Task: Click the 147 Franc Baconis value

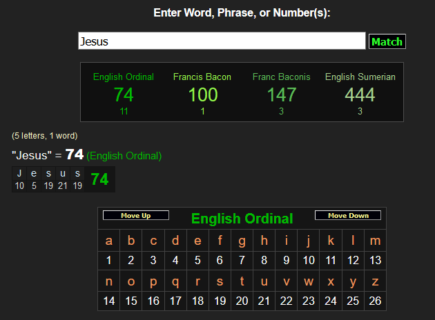Action: pos(281,94)
